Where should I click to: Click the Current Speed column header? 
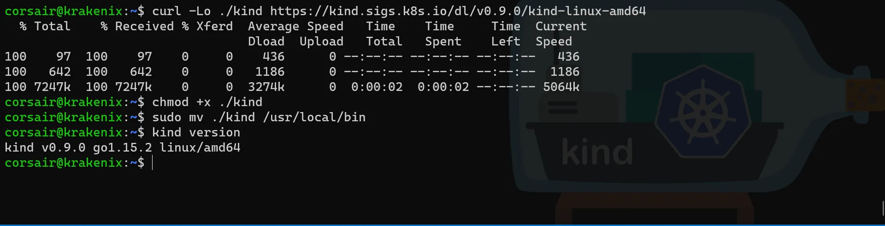(561, 34)
